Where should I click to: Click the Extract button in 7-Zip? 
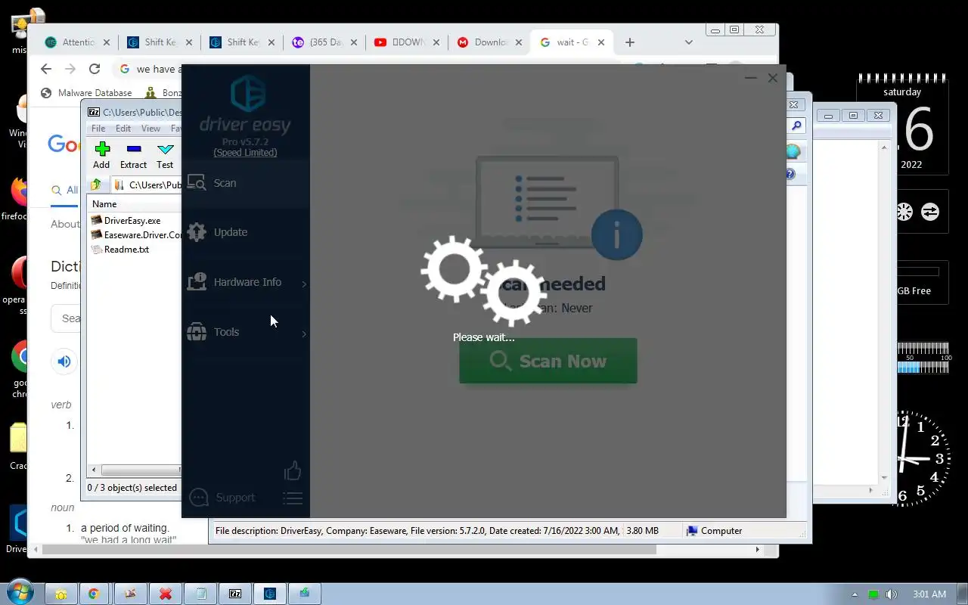(133, 156)
